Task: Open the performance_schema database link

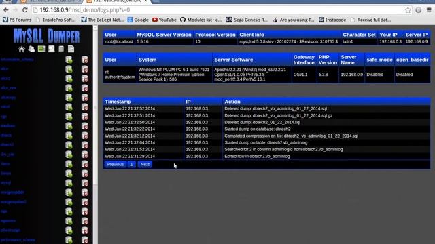Action: (x=18, y=239)
